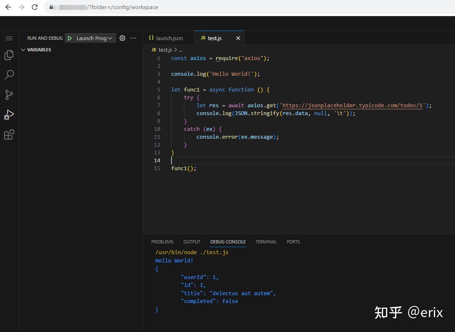Open the Search panel
This screenshot has width=455, height=332.
(9, 75)
